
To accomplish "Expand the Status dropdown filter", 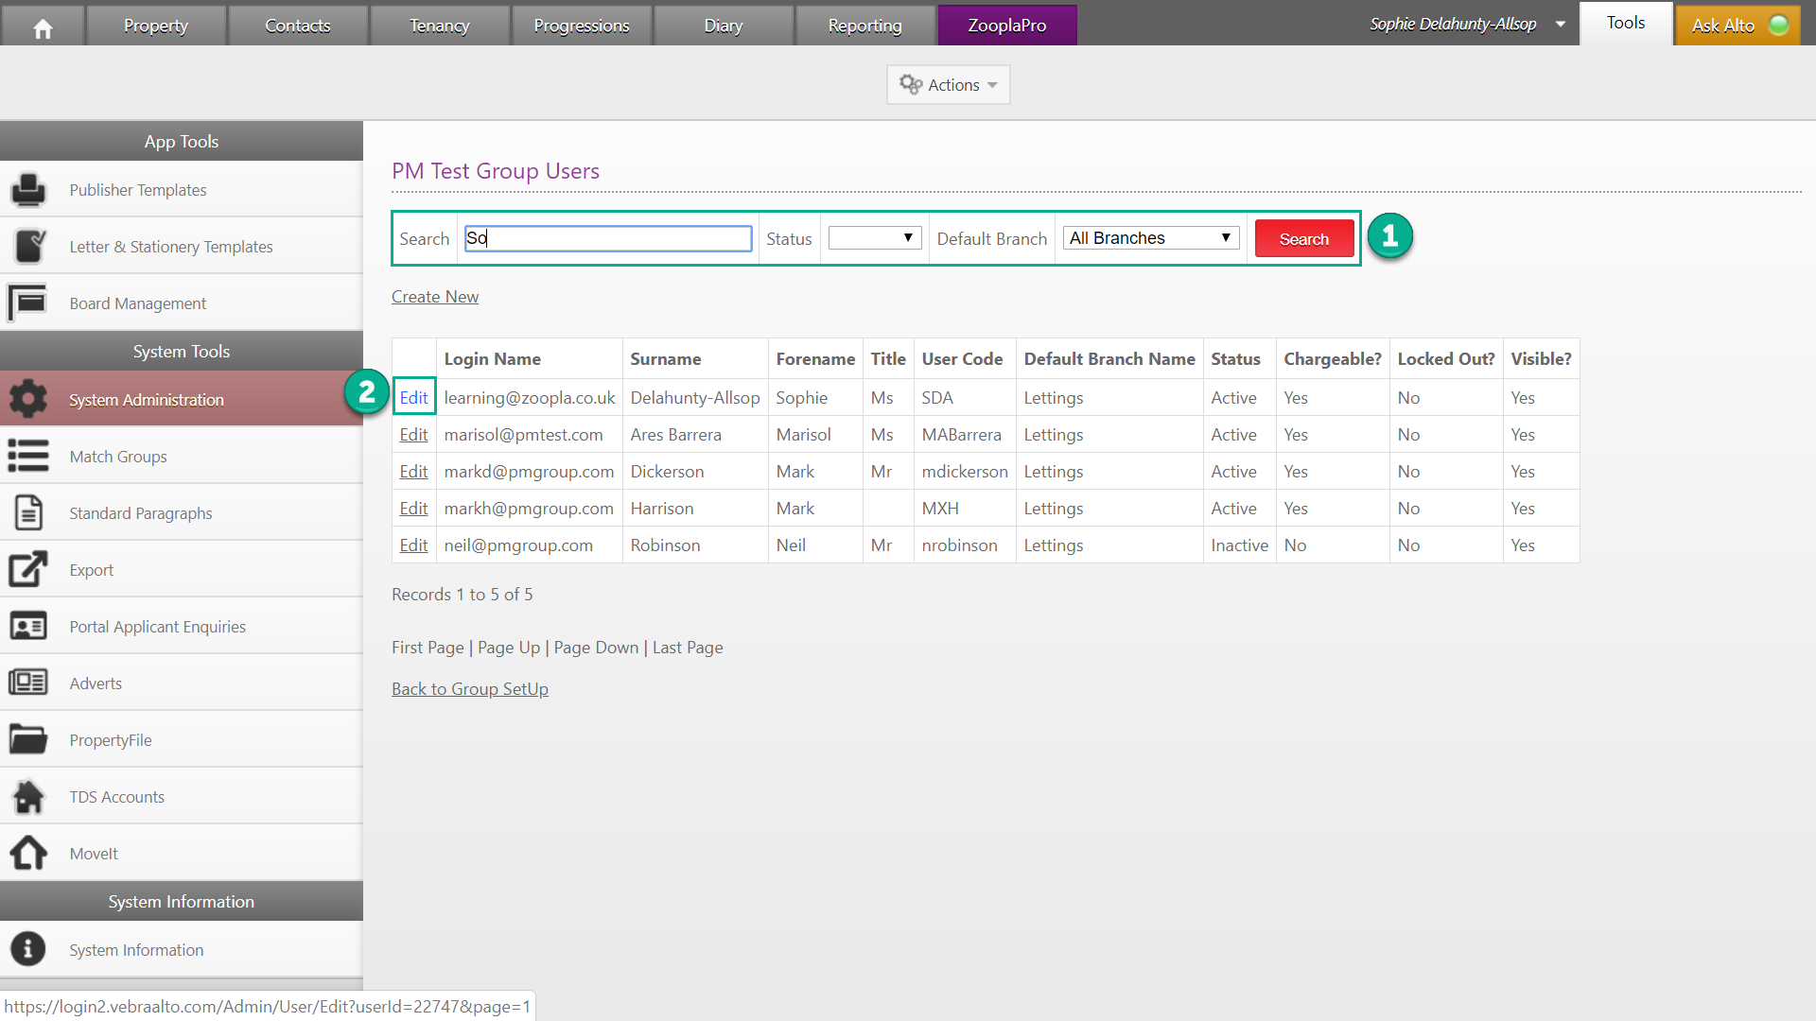I will pyautogui.click(x=874, y=238).
